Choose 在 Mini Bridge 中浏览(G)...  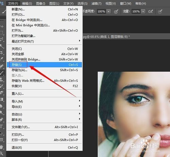click(x=45, y=25)
